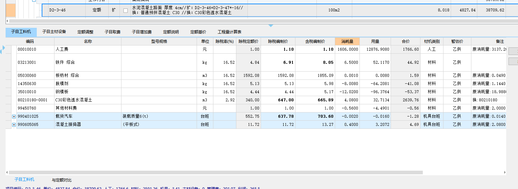Select the 装载质量6(t) specification cell
Image resolution: width=518 pixels, height=189 pixels.
point(159,116)
